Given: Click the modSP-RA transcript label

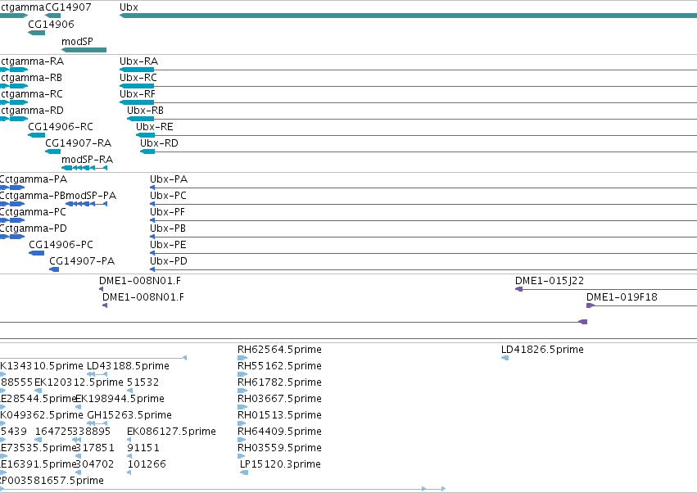Looking at the screenshot, I should 87,159.
